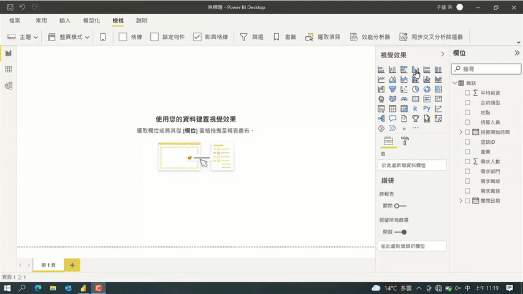Open the 檔案 file menu
Screen dimensions: 523x294
pos(15,21)
